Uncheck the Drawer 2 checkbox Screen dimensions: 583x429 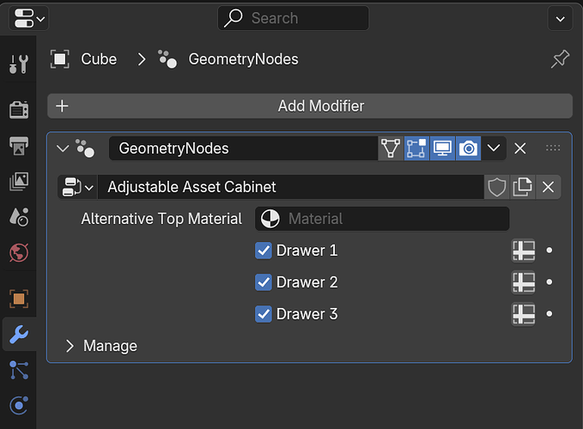(264, 282)
